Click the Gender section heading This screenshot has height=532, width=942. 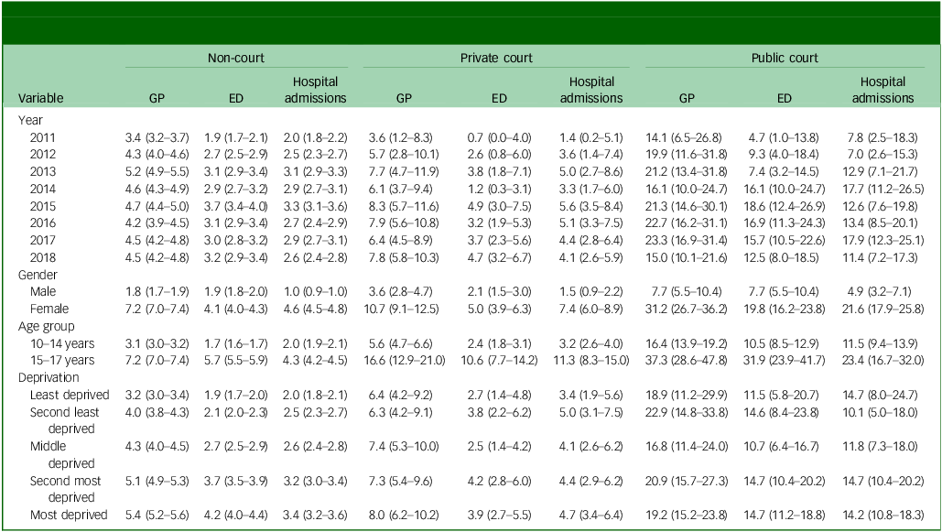[38, 274]
